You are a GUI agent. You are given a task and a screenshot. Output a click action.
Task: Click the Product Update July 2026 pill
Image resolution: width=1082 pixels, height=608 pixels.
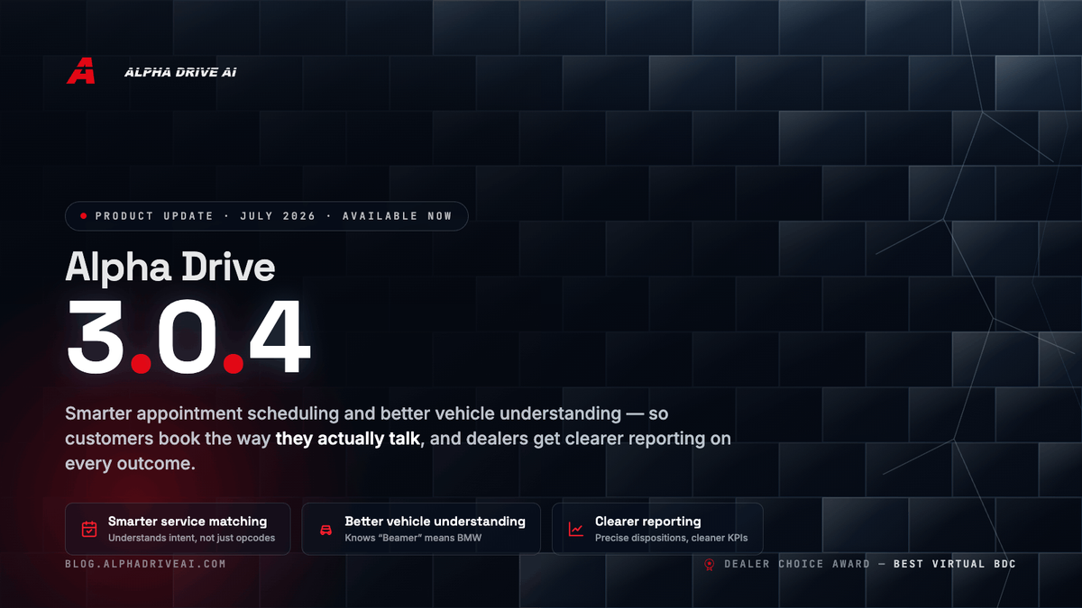(x=267, y=216)
